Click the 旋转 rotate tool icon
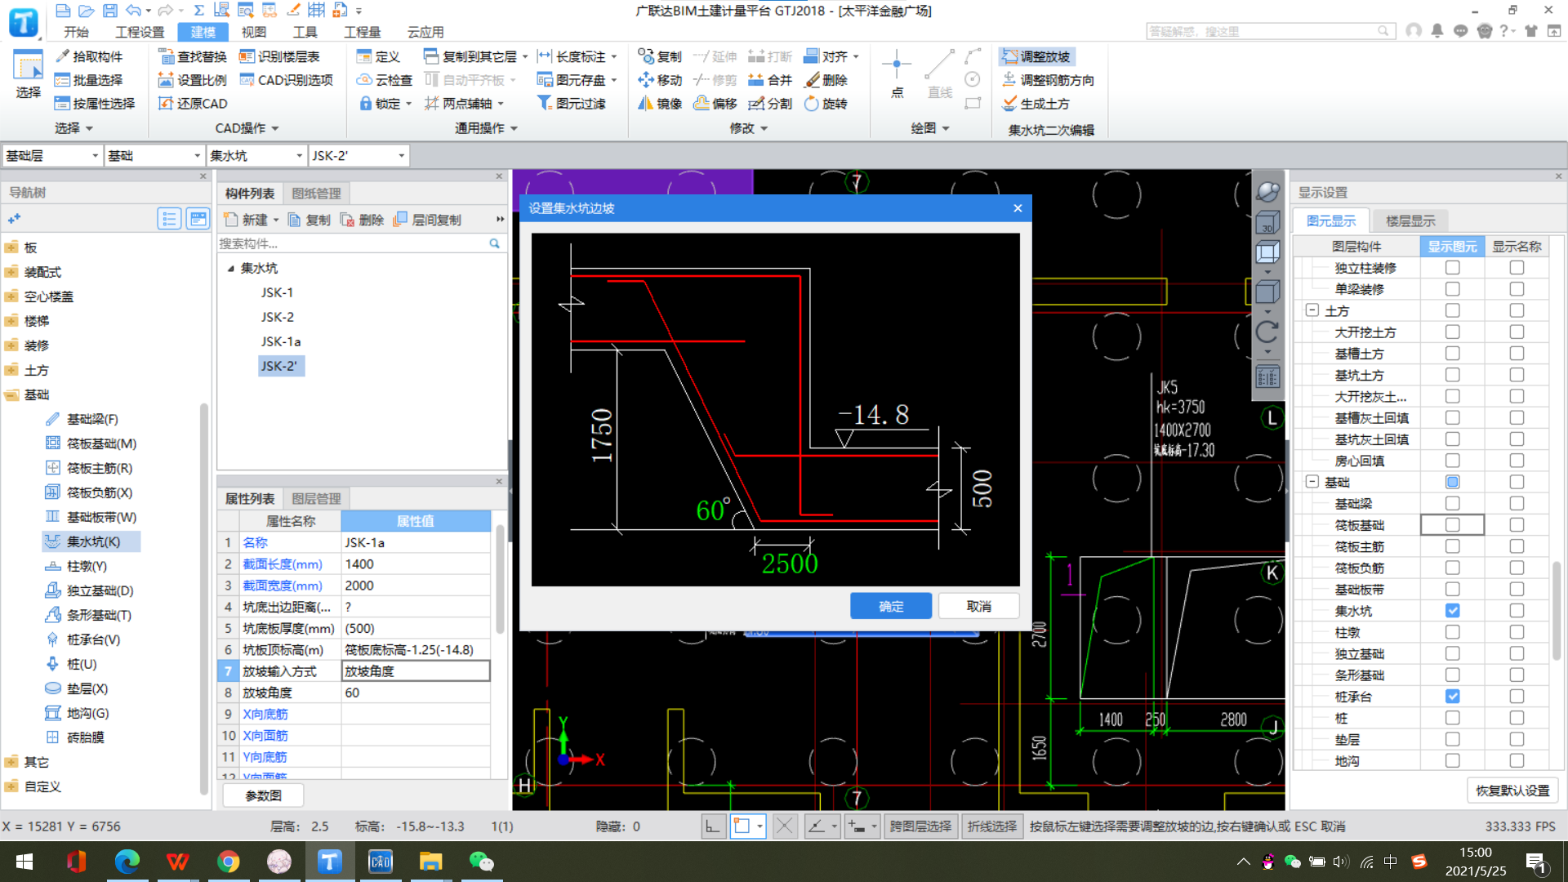Image resolution: width=1568 pixels, height=882 pixels. click(x=811, y=104)
